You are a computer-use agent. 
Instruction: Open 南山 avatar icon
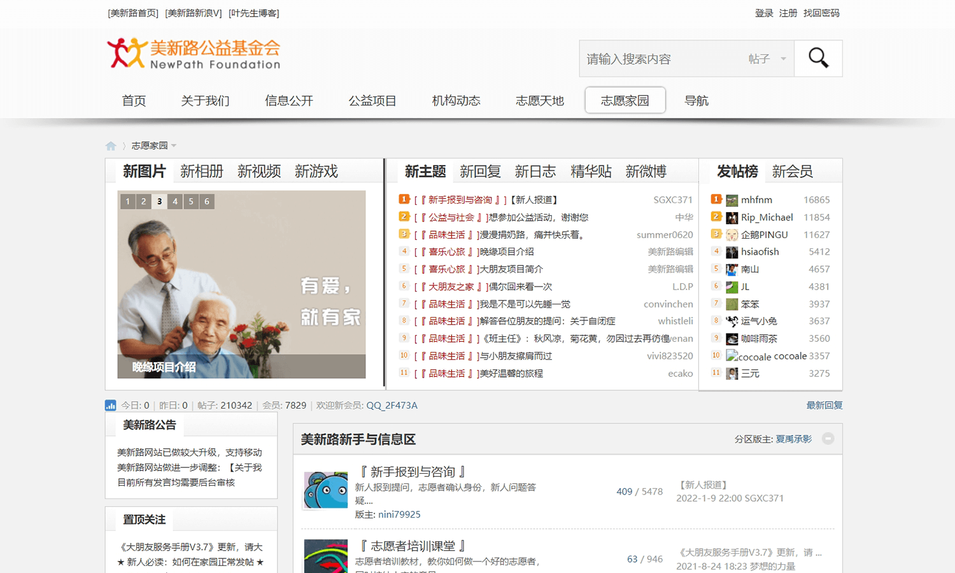click(732, 269)
